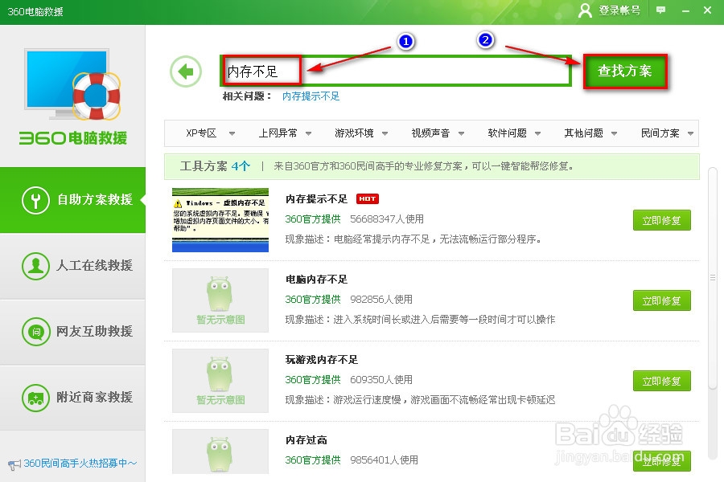Switch to 网友互助救援 tab
Viewport: 724px width, 482px height.
72,332
